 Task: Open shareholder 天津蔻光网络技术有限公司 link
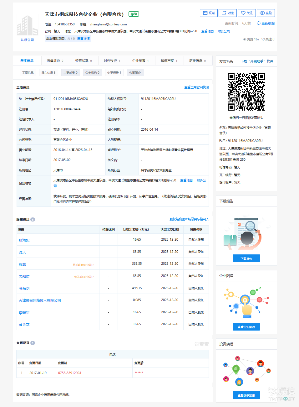pyautogui.click(x=40, y=300)
